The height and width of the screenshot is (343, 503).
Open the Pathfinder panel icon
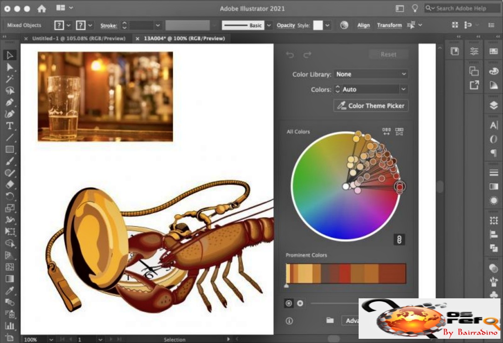(494, 248)
